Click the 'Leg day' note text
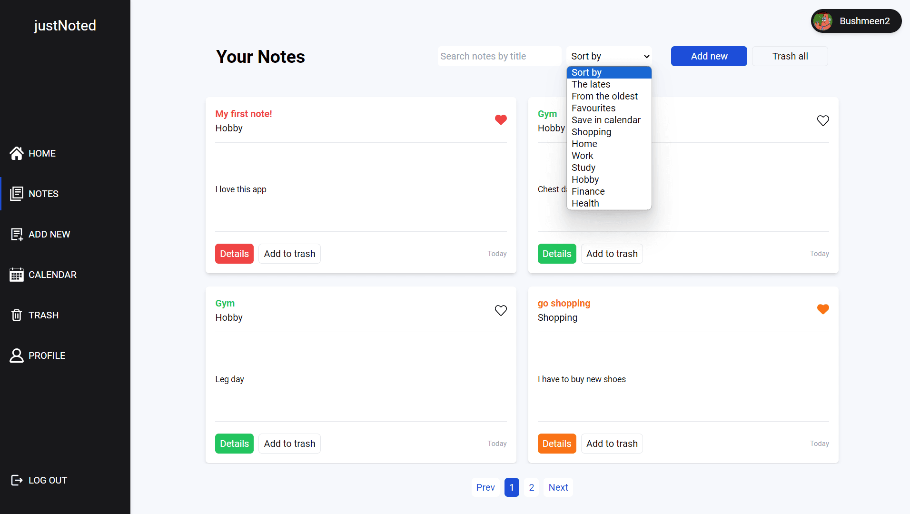This screenshot has height=514, width=910. coord(229,379)
